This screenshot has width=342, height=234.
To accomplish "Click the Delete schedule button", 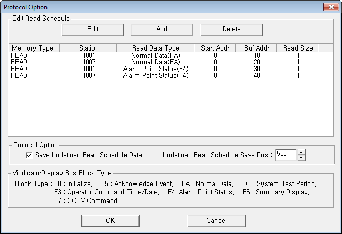I will pyautogui.click(x=231, y=29).
